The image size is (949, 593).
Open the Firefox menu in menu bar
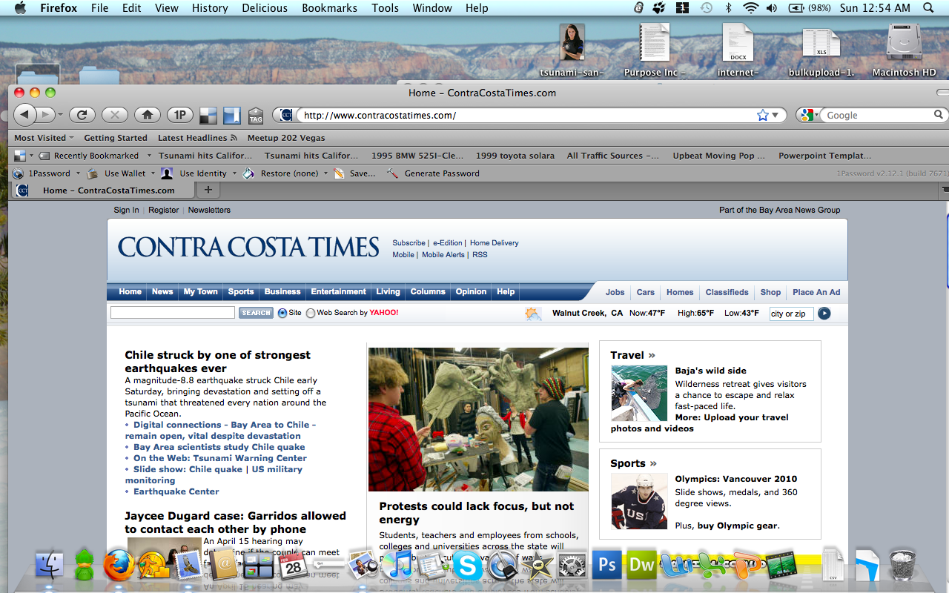point(58,8)
